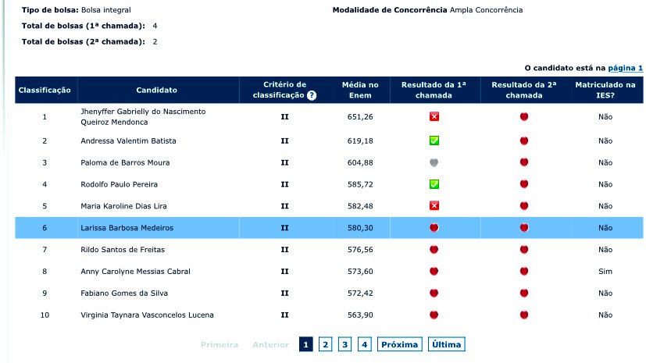The width and height of the screenshot is (646, 363).
Task: Select candidate Virginia Taynara Vasconcelos Lucena
Action: pyautogui.click(x=147, y=315)
